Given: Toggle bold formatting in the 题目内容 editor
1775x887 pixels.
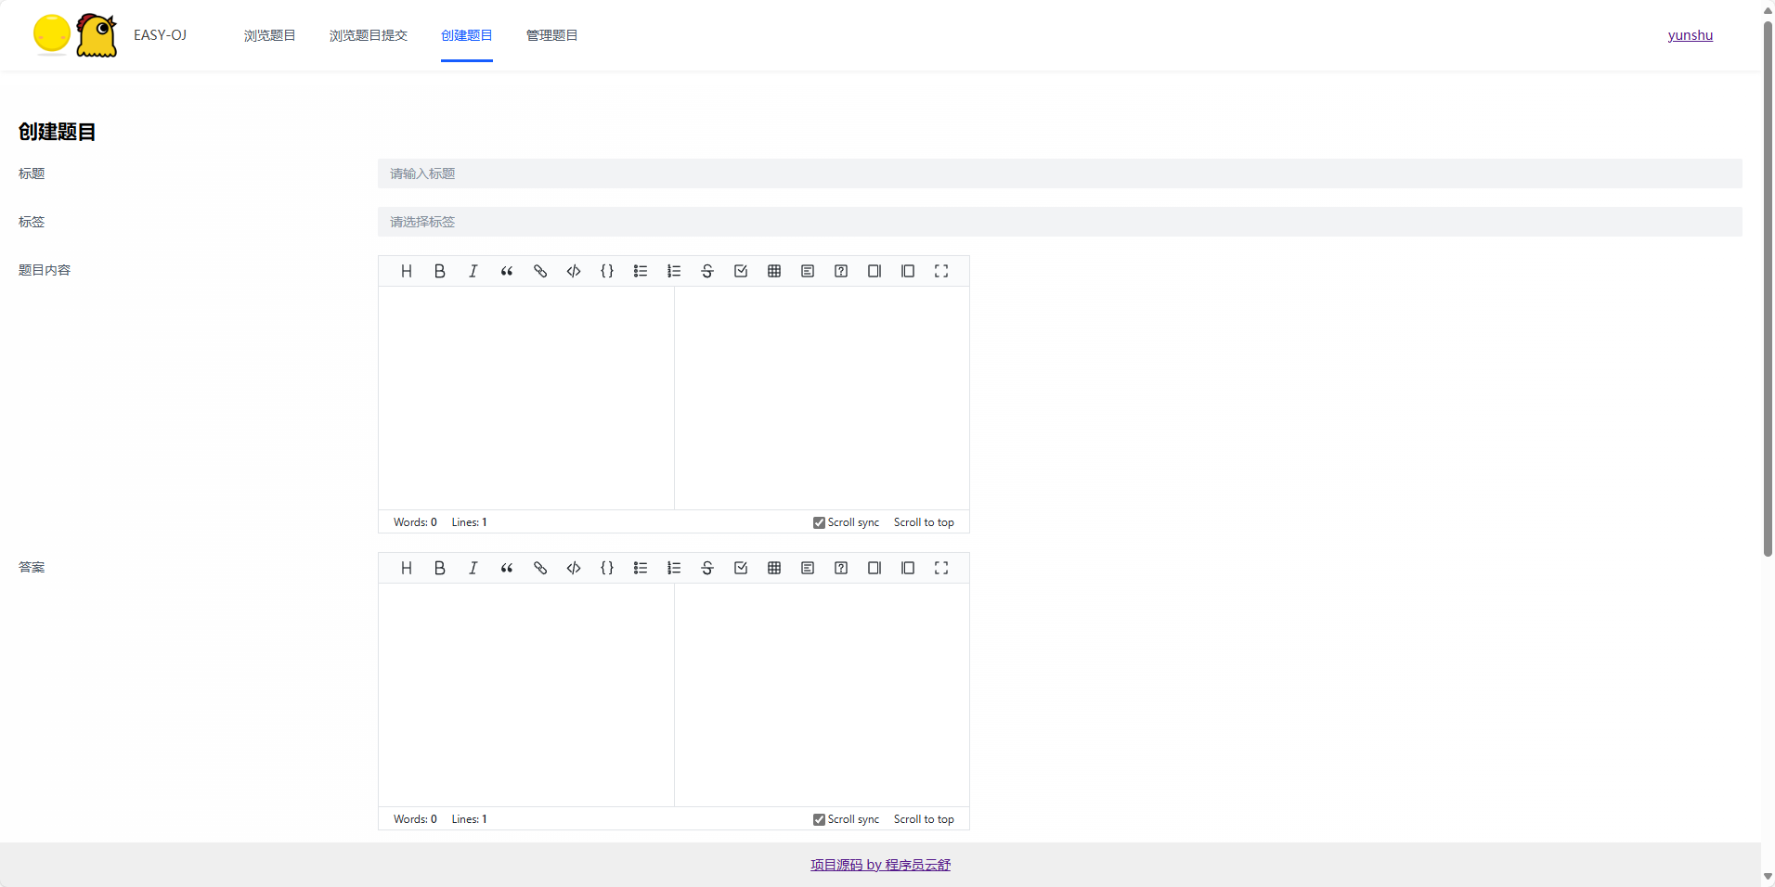Looking at the screenshot, I should tap(439, 271).
